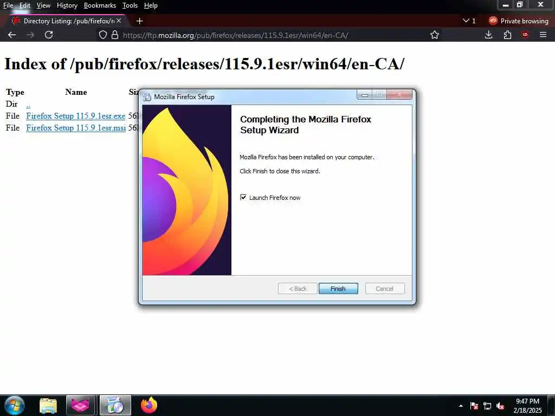Open the uBlock Origin extension

coord(525,35)
